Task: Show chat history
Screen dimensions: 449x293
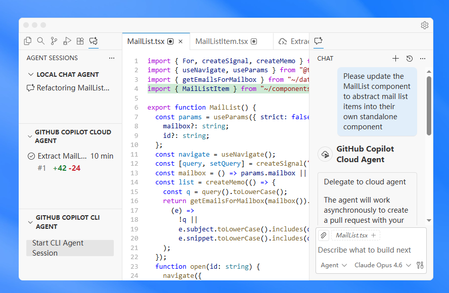Action: tap(410, 59)
